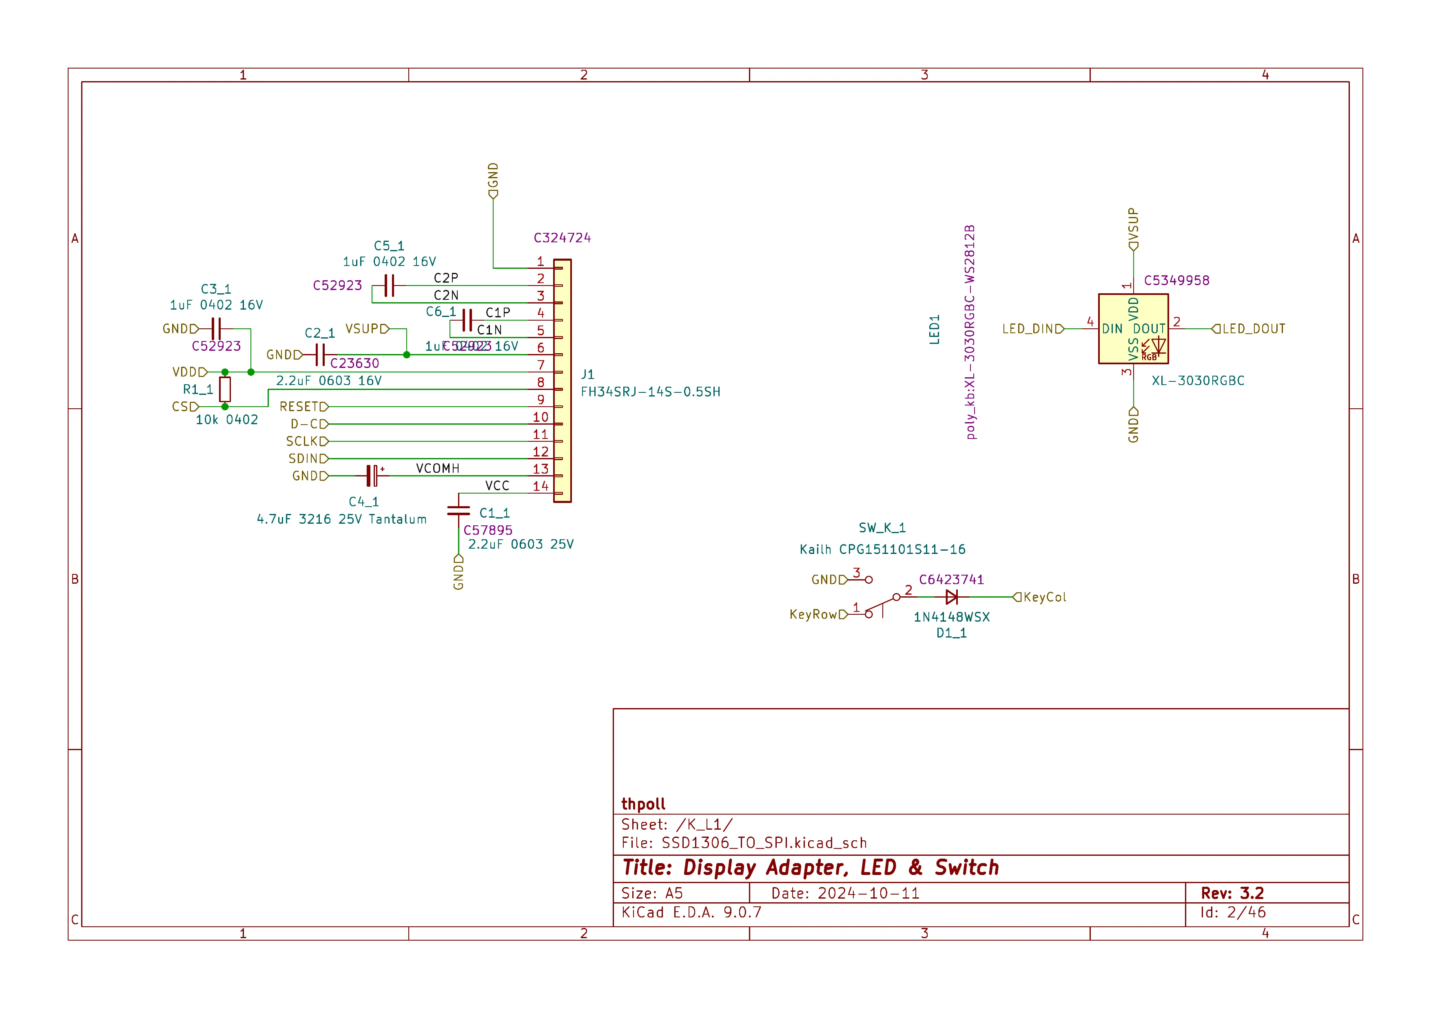This screenshot has height=1012, width=1431.
Task: Click the 'CS' signal label
Action: click(185, 406)
